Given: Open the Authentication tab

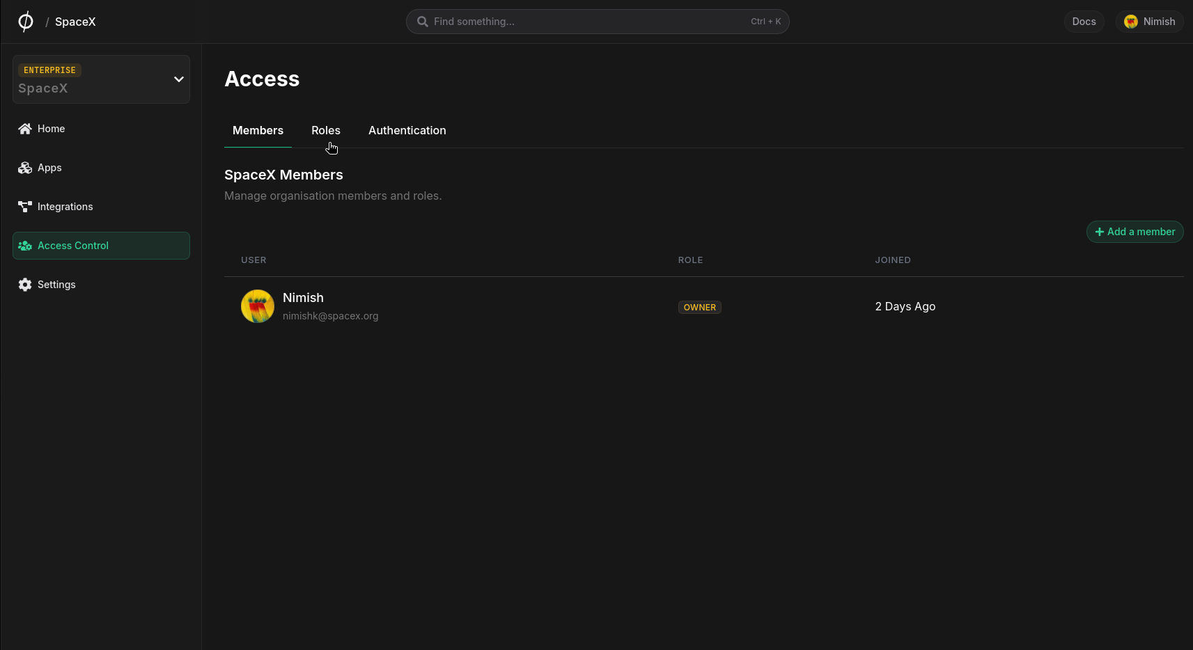Looking at the screenshot, I should (x=407, y=130).
